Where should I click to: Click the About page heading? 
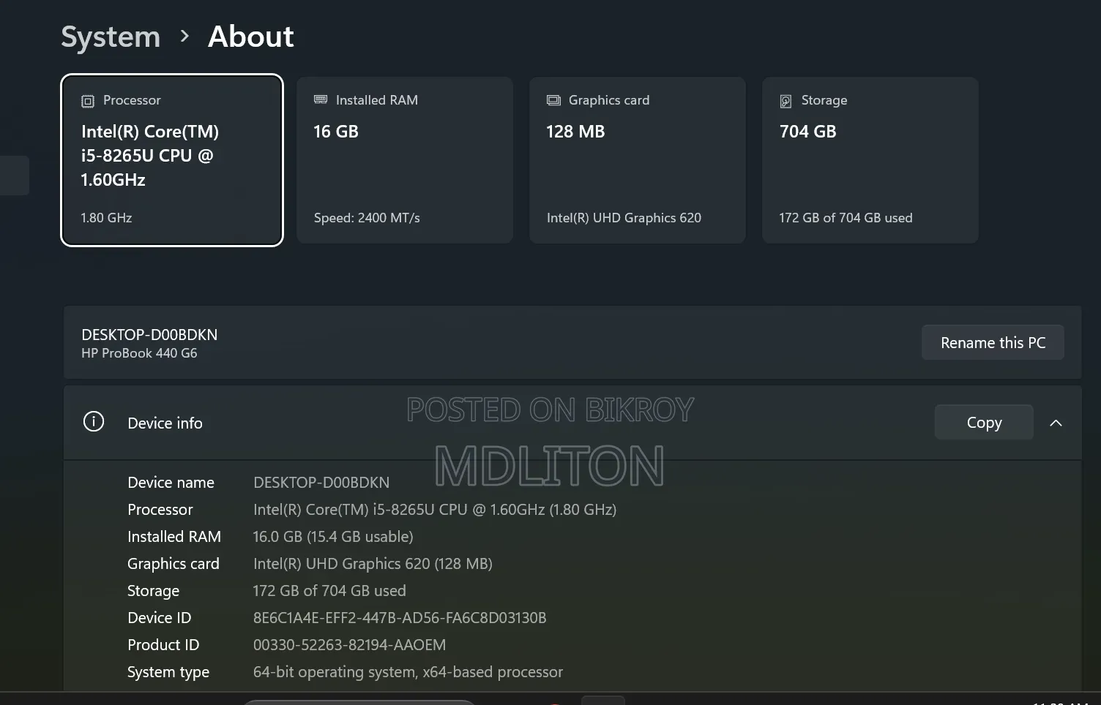[x=251, y=37]
